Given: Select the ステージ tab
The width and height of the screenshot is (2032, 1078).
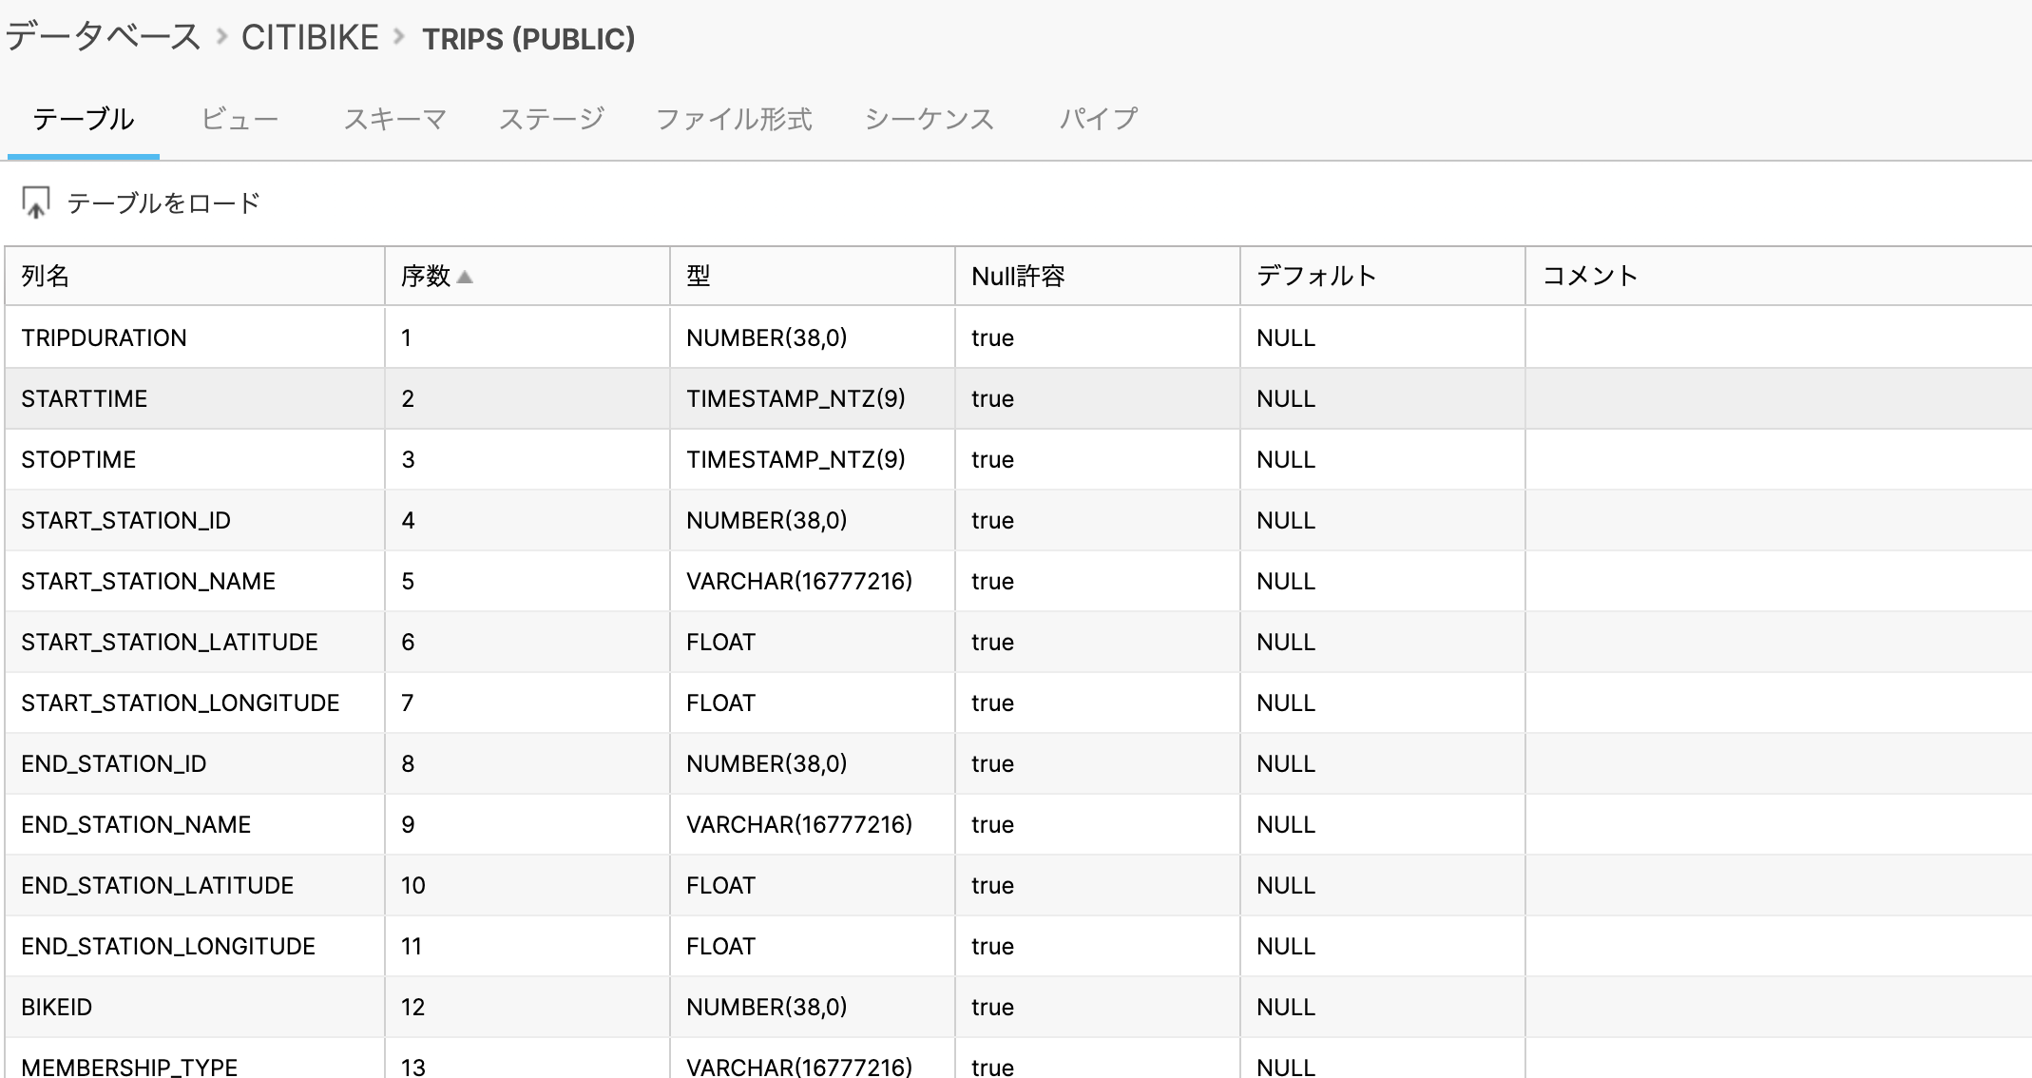Looking at the screenshot, I should point(551,119).
